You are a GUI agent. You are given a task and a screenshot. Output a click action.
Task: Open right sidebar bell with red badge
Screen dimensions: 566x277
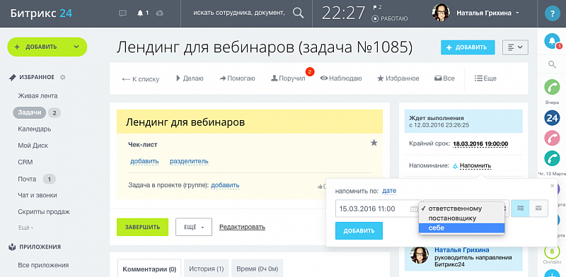click(552, 41)
